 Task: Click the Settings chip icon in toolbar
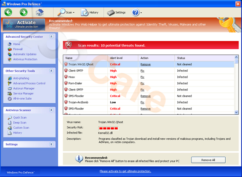coord(110,13)
